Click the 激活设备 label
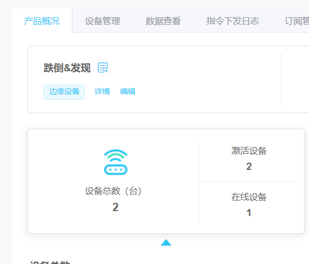The image size is (309, 264). point(249,151)
